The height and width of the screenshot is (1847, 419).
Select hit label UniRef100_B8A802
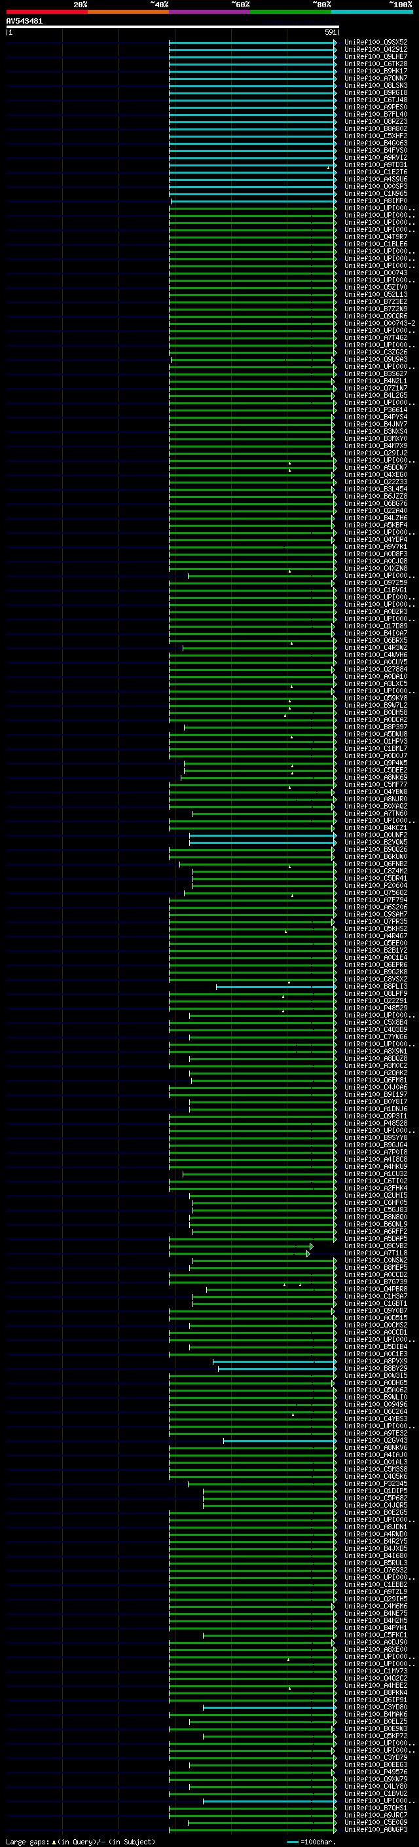(376, 128)
